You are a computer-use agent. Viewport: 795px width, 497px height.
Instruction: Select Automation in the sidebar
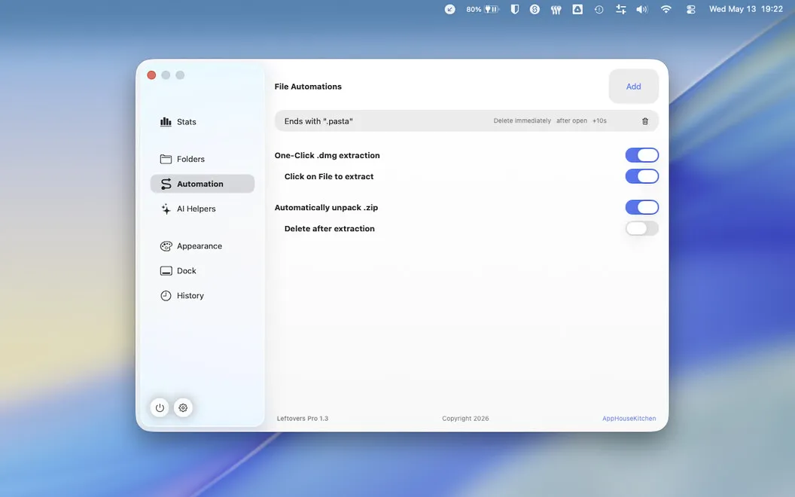[203, 184]
